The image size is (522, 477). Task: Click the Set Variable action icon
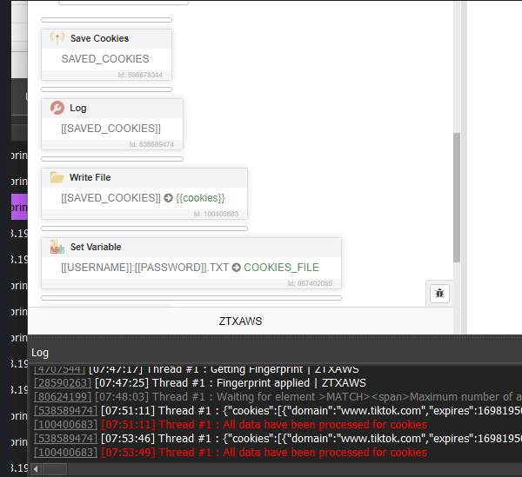click(57, 247)
